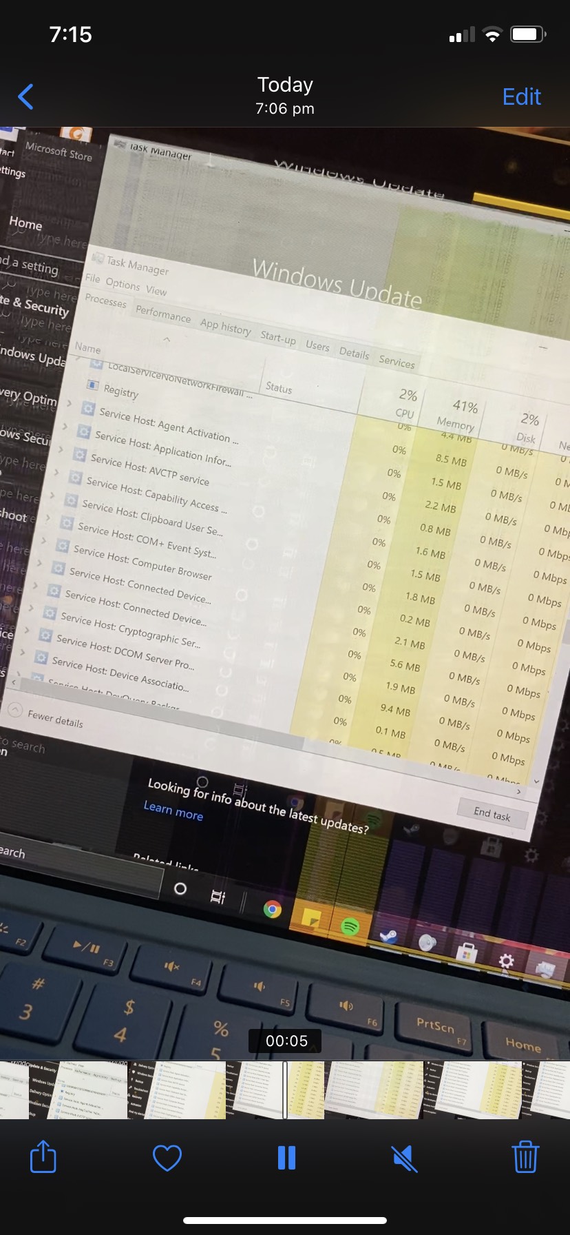Image resolution: width=570 pixels, height=1235 pixels.
Task: Tap Edit to edit the video
Action: click(521, 96)
